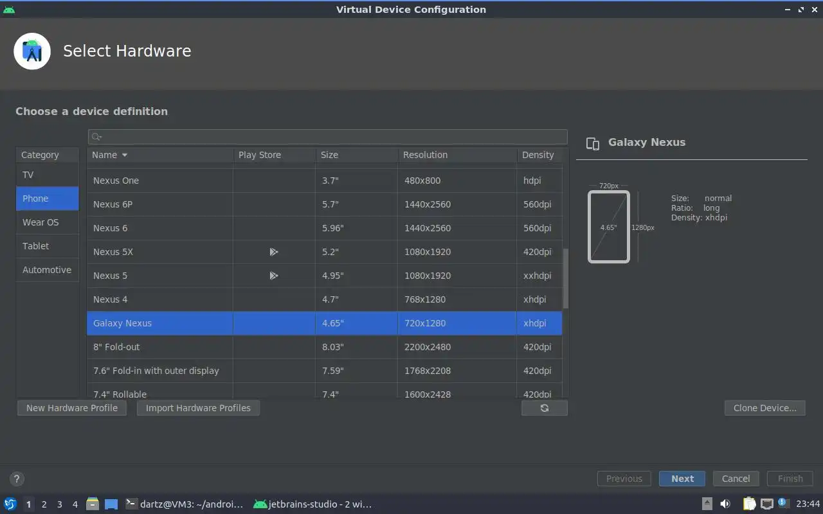Click the device table vertical scrollbar
The image size is (823, 514).
(566, 278)
